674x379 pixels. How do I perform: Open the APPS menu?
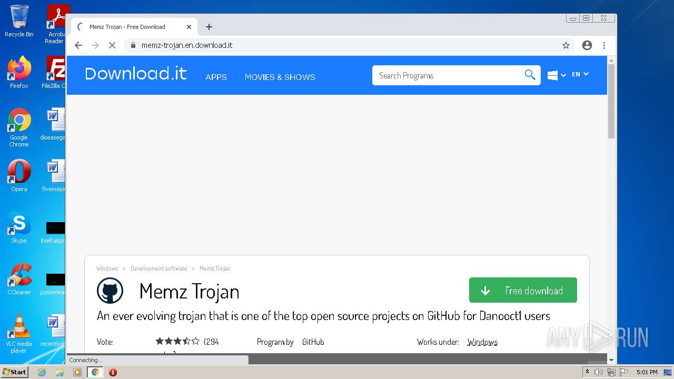pyautogui.click(x=216, y=77)
